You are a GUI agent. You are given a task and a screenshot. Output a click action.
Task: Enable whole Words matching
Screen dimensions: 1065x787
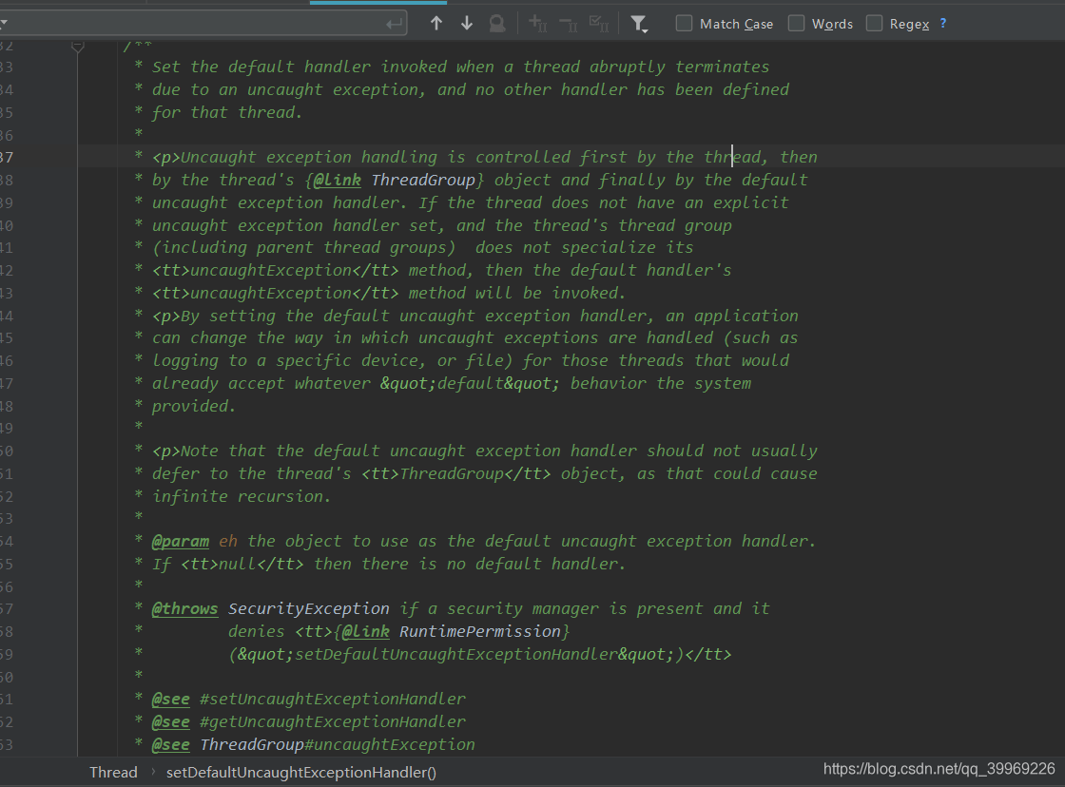click(795, 23)
